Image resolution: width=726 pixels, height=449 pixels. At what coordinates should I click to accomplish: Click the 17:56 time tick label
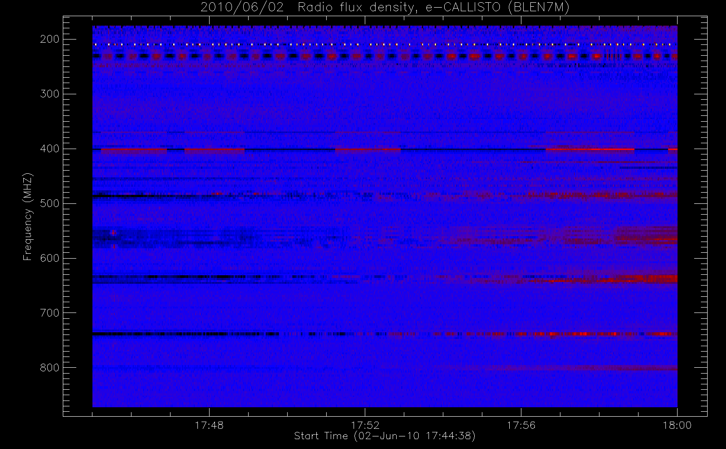pos(521,425)
